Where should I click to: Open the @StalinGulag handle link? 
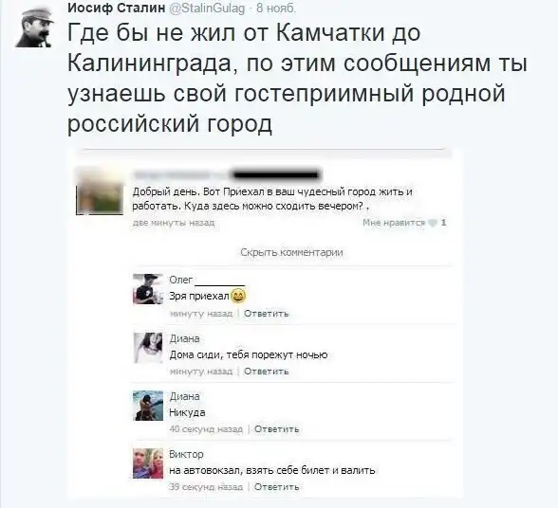(207, 8)
